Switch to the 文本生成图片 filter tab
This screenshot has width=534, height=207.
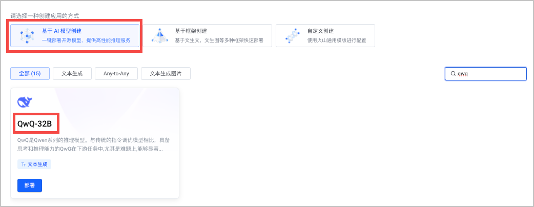(166, 74)
